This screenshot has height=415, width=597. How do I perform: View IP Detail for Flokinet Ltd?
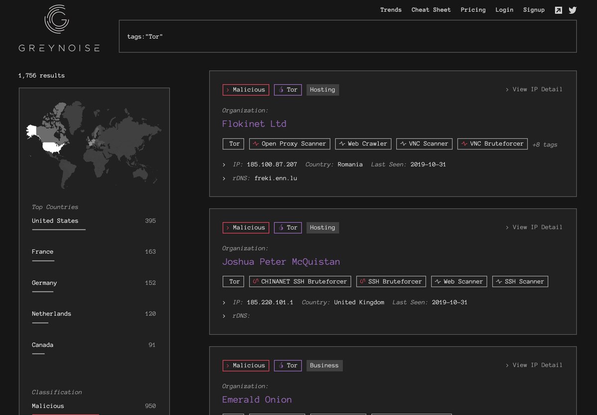(x=534, y=89)
